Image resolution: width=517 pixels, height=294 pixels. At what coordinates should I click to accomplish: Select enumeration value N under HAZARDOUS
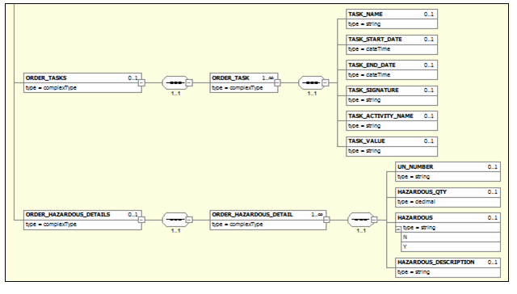pyautogui.click(x=451, y=237)
